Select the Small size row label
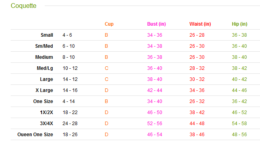This screenshot has width=260, height=148. [47, 35]
